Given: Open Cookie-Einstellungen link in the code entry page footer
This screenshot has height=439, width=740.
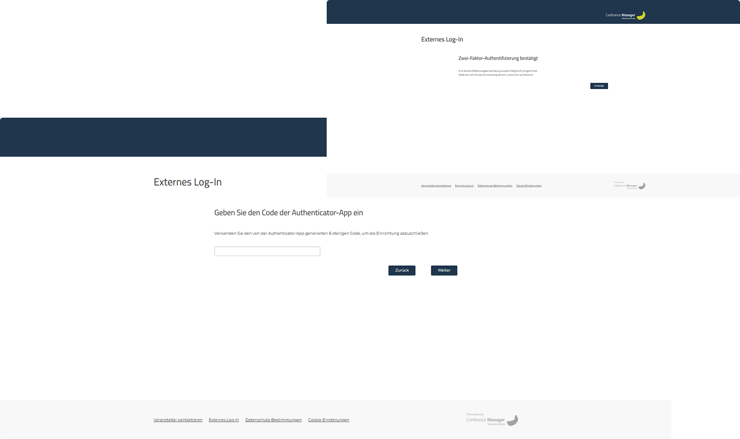Looking at the screenshot, I should pos(328,420).
